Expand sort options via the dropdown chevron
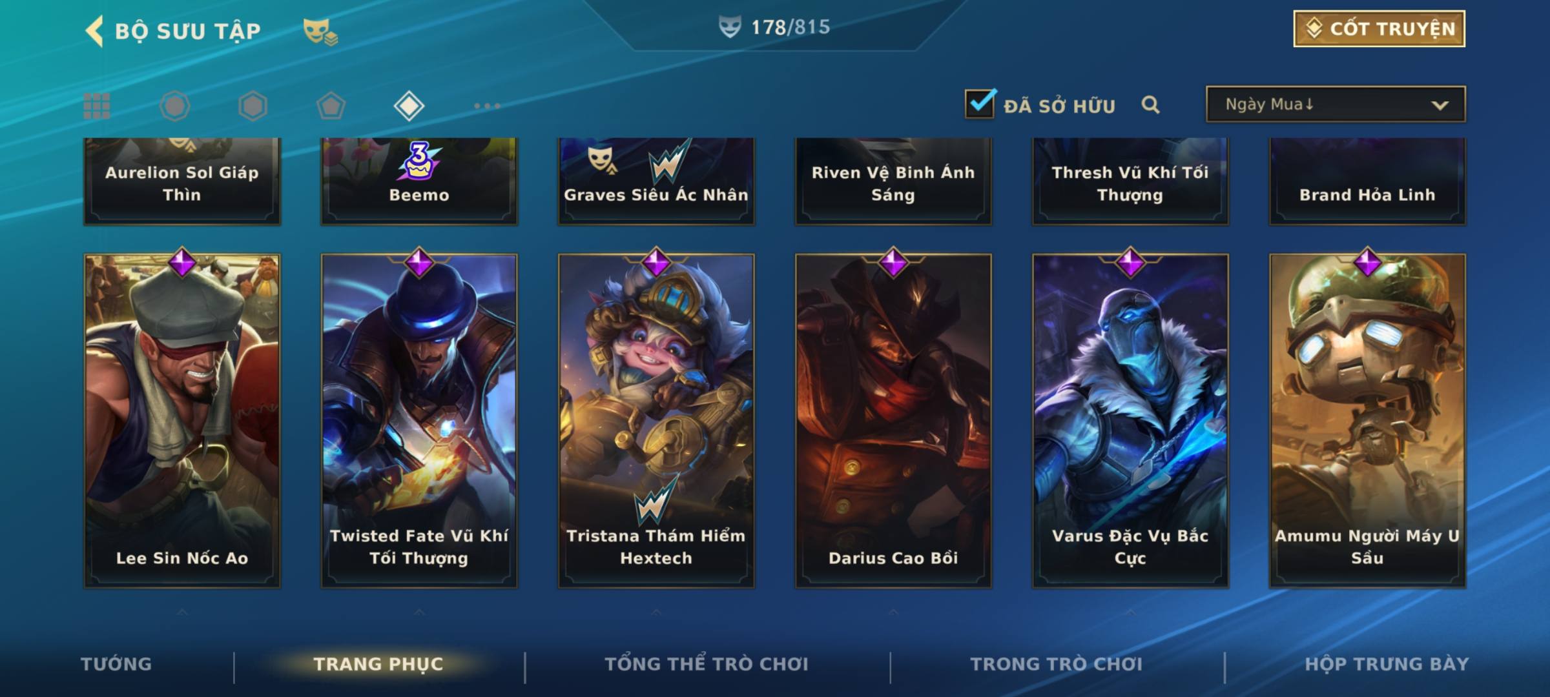1550x697 pixels. (1440, 105)
